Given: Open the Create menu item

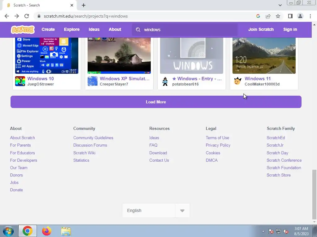Looking at the screenshot, I should (x=48, y=29).
